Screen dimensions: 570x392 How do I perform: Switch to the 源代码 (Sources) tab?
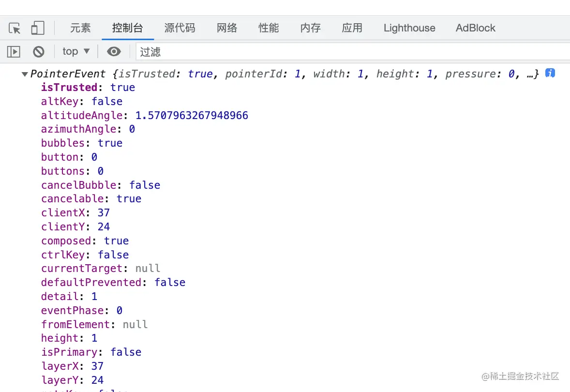coord(180,28)
